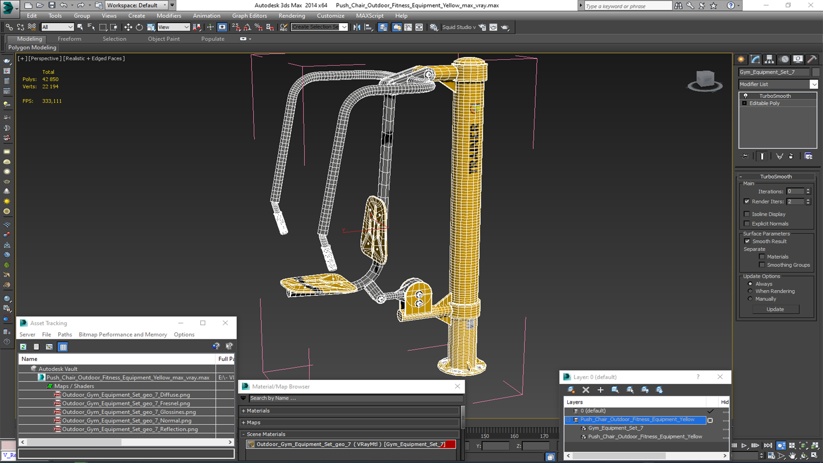
Task: Refresh the Asset Tracking list
Action: tap(24, 347)
